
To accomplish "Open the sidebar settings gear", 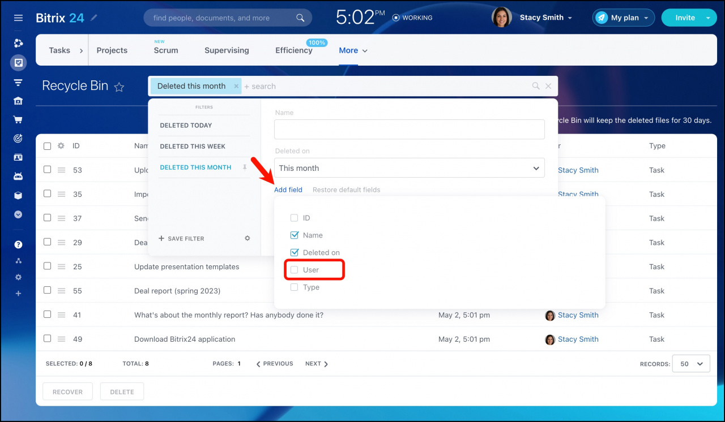I will tap(18, 277).
